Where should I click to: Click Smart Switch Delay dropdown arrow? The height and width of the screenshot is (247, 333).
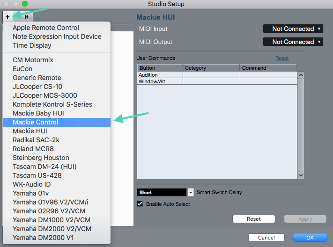(191, 192)
